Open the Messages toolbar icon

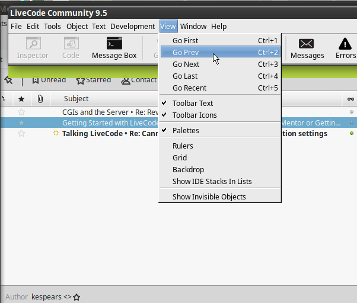pyautogui.click(x=307, y=49)
